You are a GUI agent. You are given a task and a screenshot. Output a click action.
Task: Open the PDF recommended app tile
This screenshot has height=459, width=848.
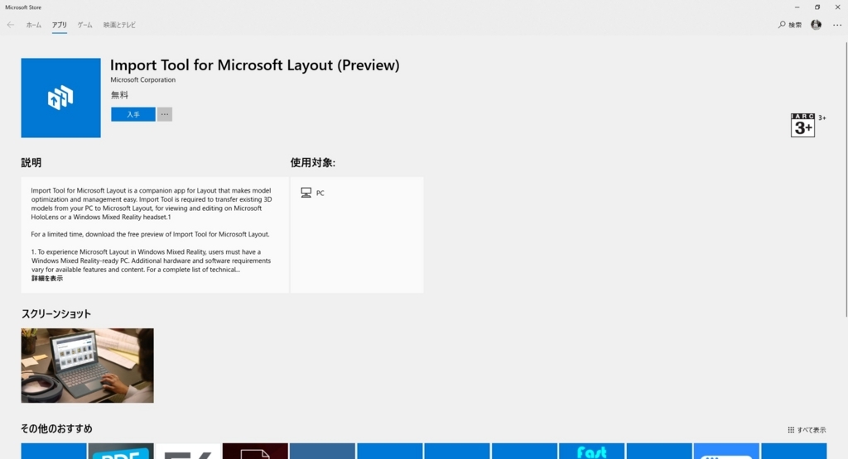pyautogui.click(x=121, y=451)
